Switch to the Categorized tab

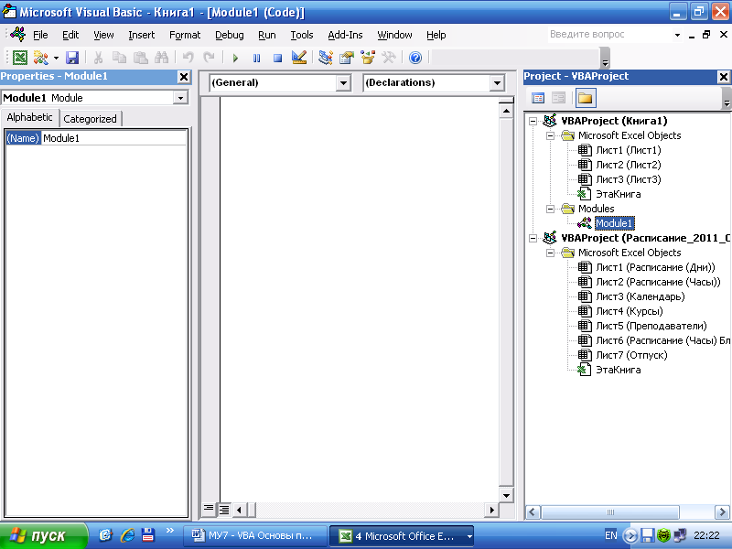tap(90, 119)
